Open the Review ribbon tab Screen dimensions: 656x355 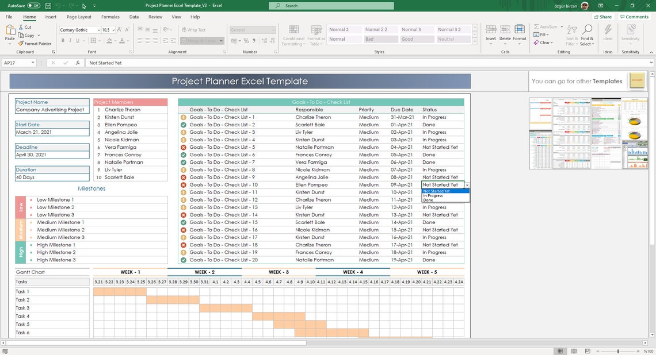(x=155, y=17)
